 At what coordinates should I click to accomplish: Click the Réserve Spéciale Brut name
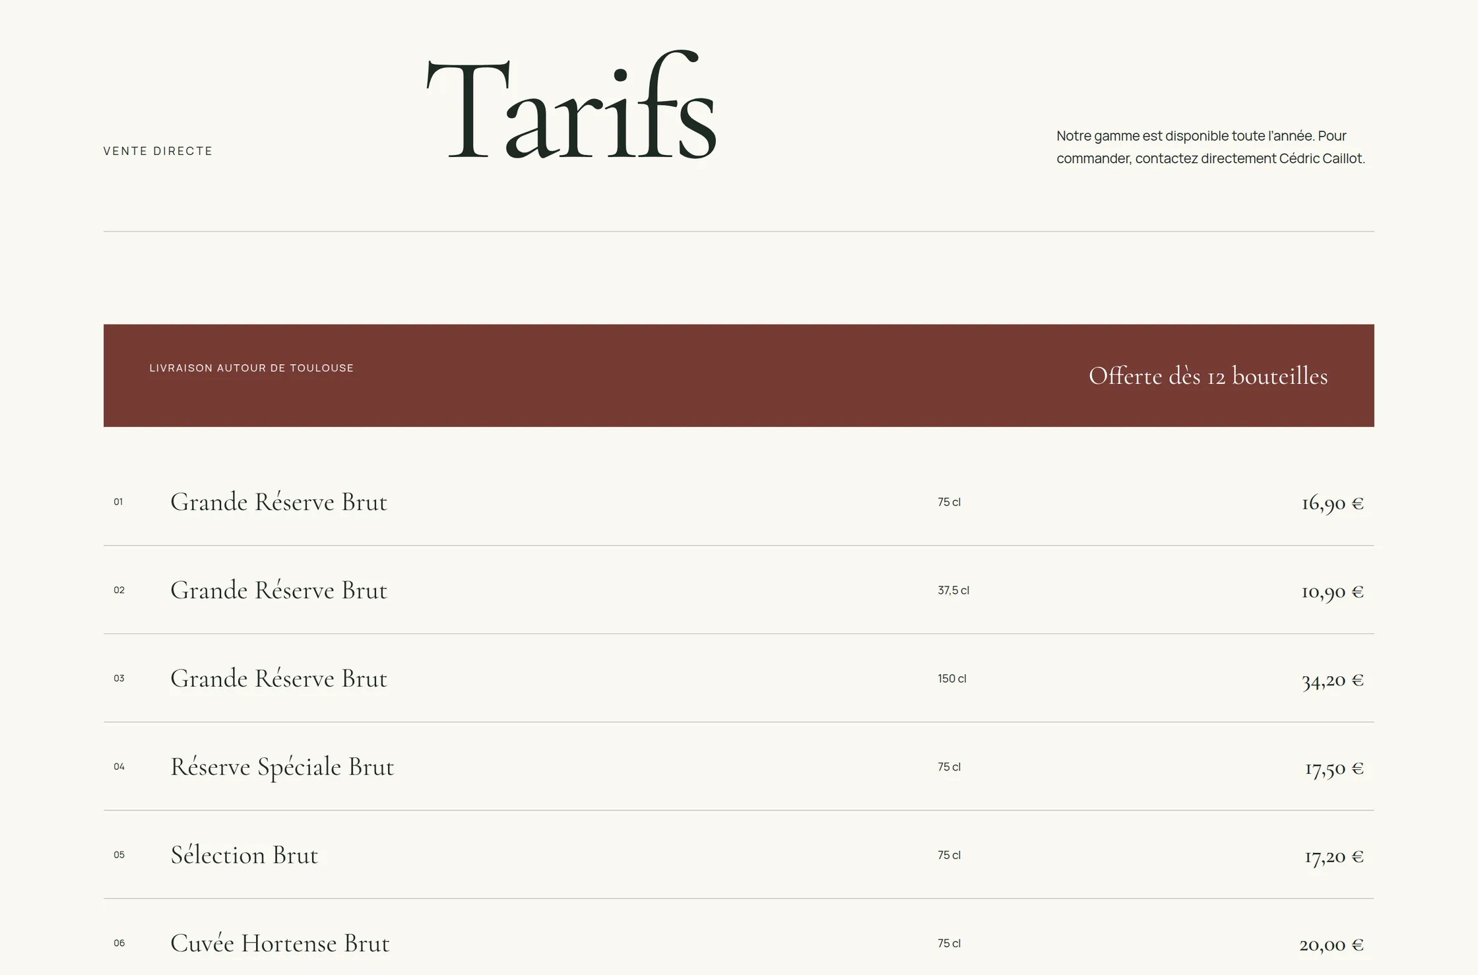[x=282, y=767]
